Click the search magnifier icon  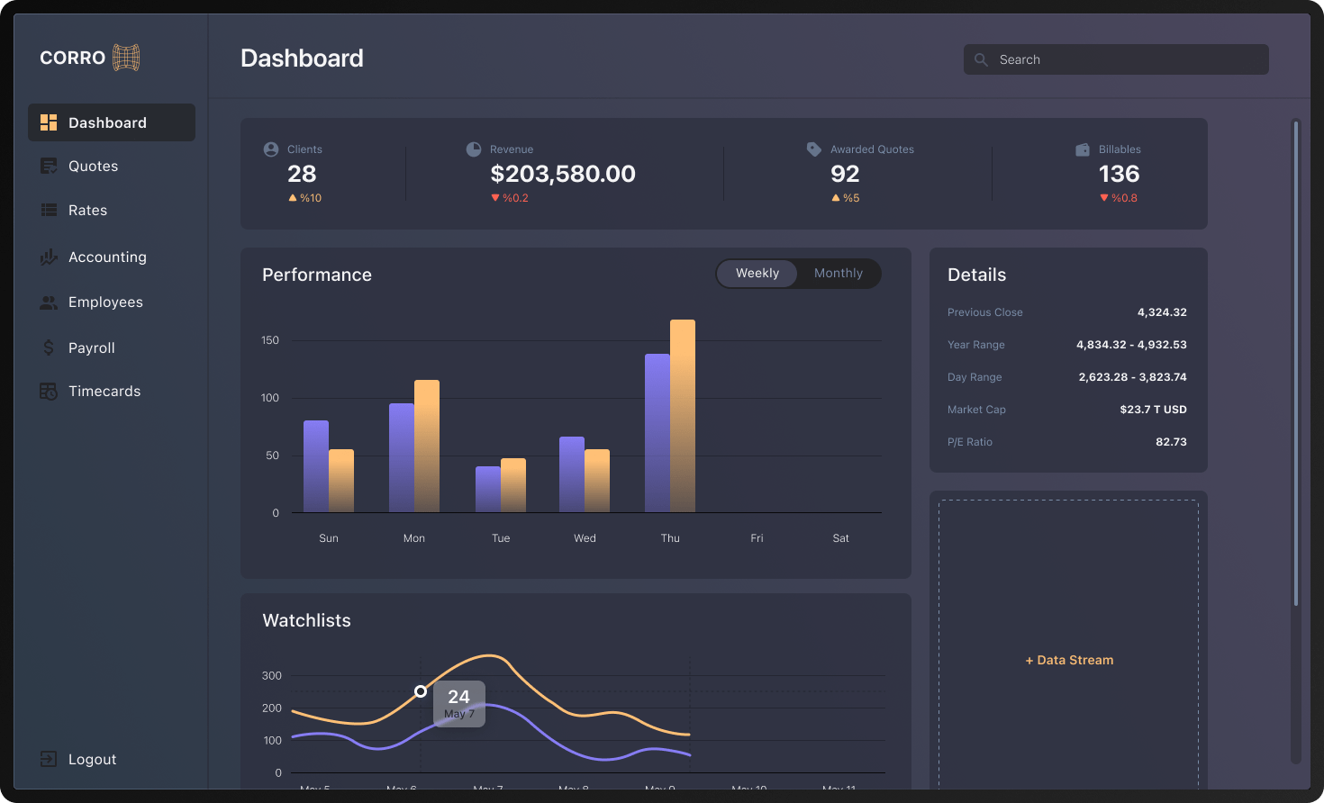pyautogui.click(x=981, y=59)
